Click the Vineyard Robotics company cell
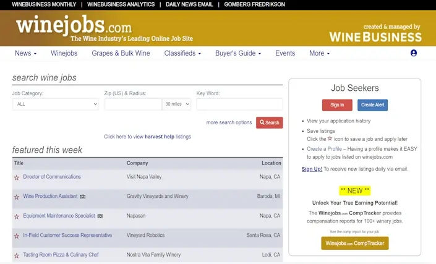This screenshot has height=264, width=436. coord(146,235)
